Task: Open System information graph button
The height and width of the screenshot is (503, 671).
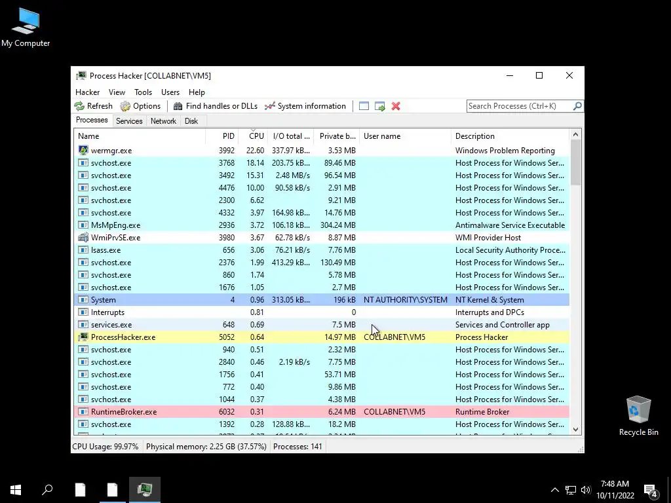Action: 305,106
